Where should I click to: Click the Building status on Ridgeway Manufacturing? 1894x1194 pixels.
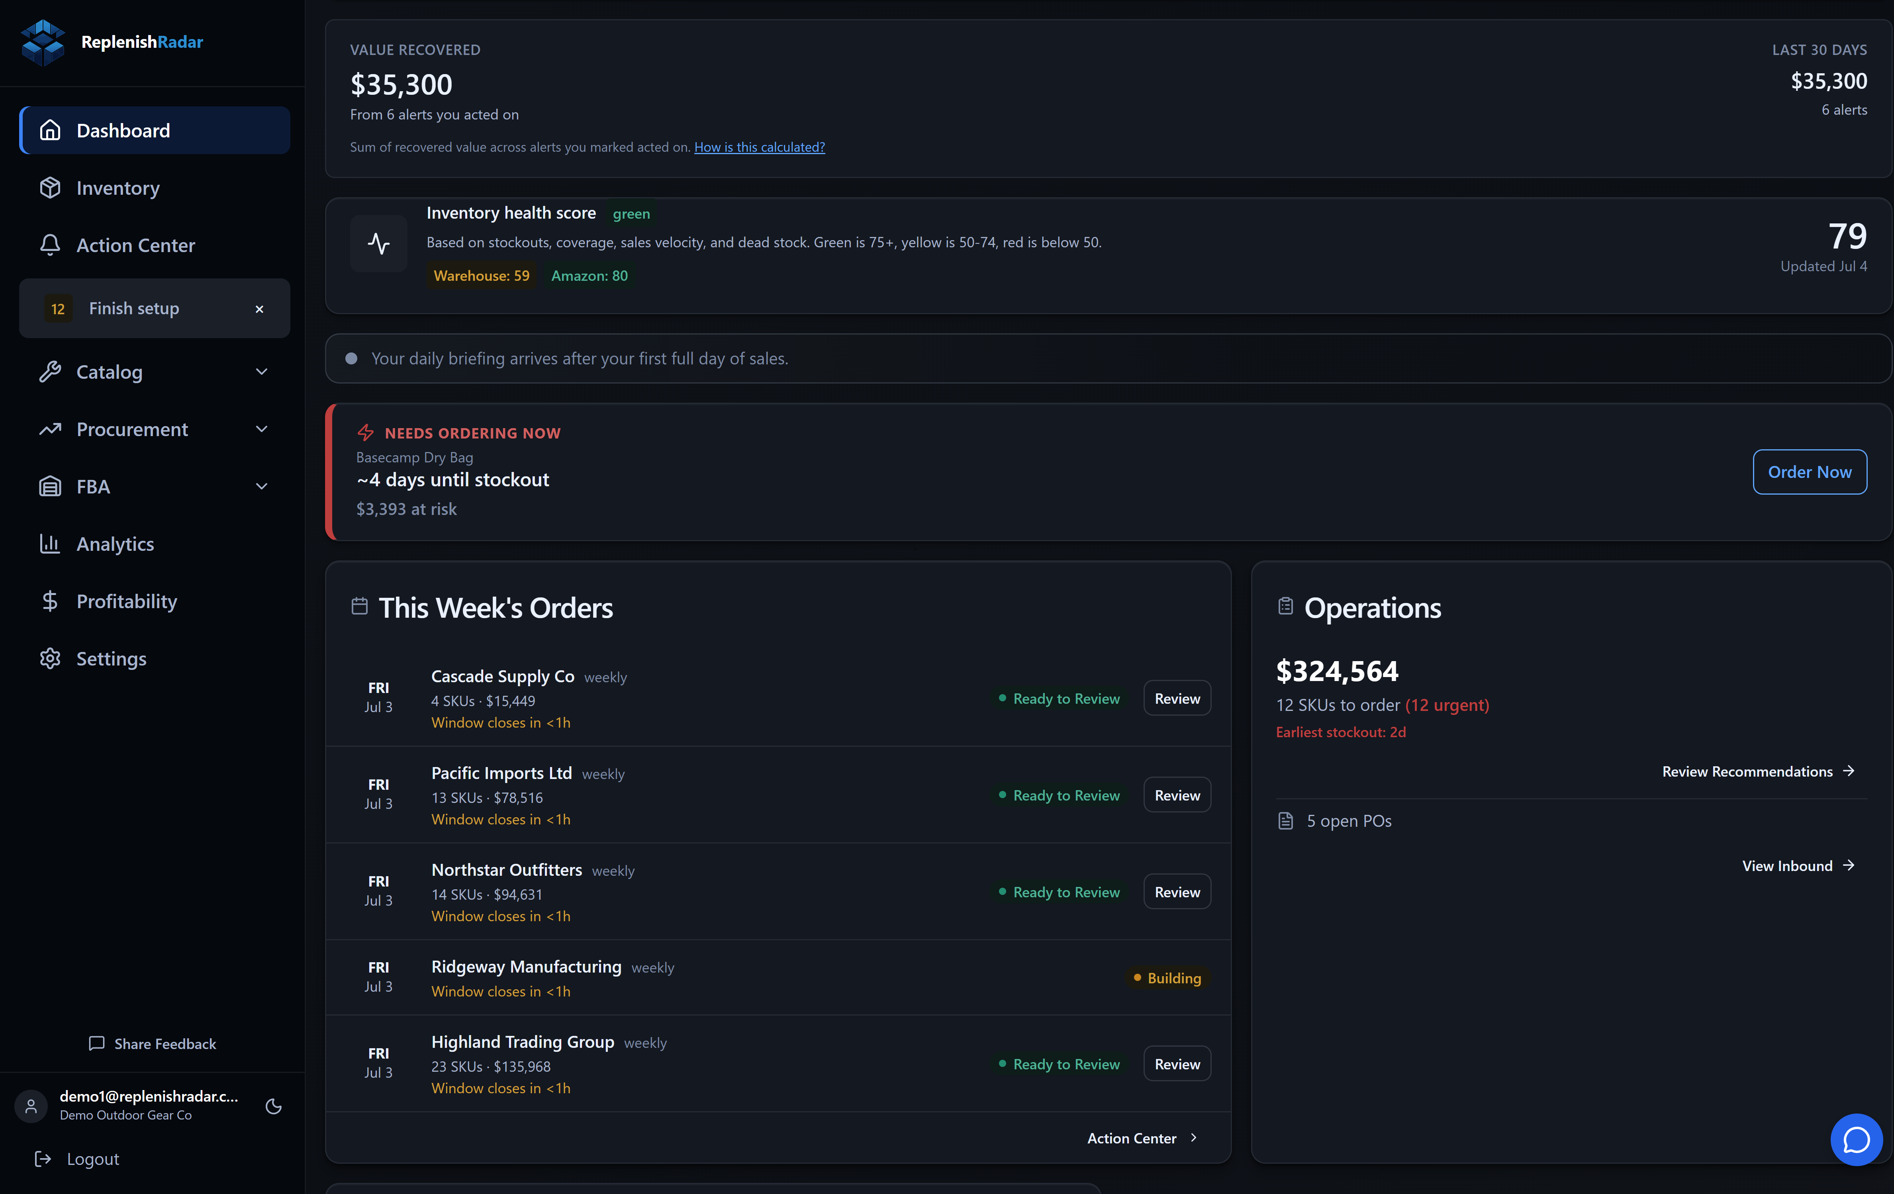coord(1167,978)
